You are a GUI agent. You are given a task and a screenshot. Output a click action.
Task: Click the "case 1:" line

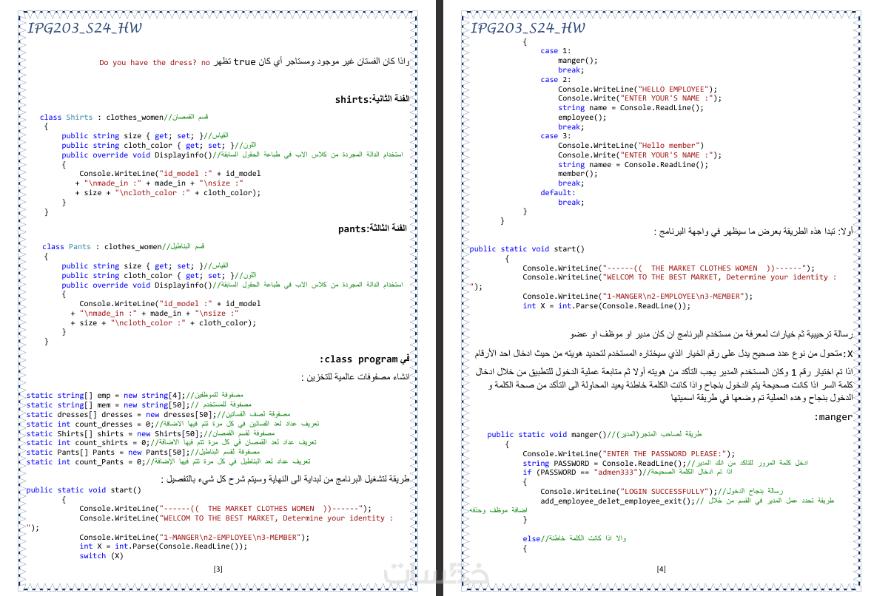click(555, 51)
